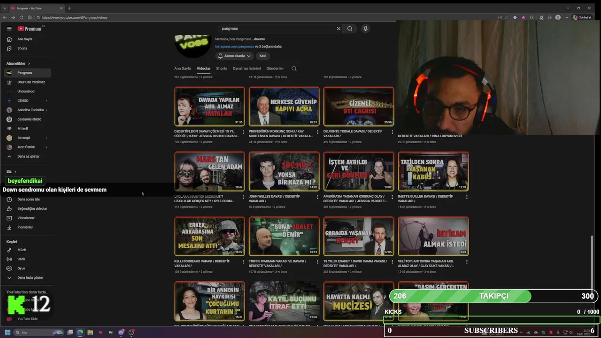This screenshot has width=601, height=338.
Task: Open İndirilenler in the sidebar
Action: coord(28,227)
